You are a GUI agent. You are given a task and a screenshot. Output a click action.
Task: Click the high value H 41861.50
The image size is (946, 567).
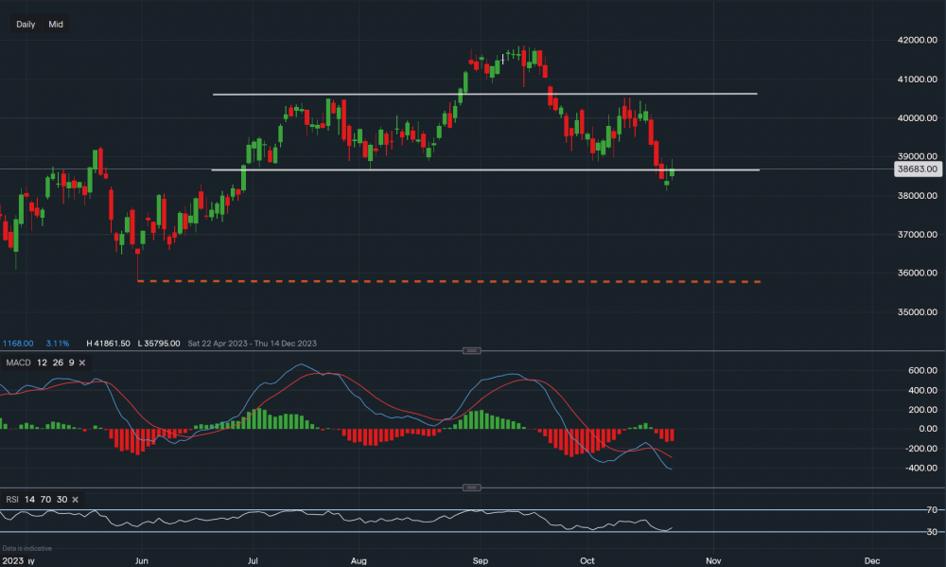(108, 343)
